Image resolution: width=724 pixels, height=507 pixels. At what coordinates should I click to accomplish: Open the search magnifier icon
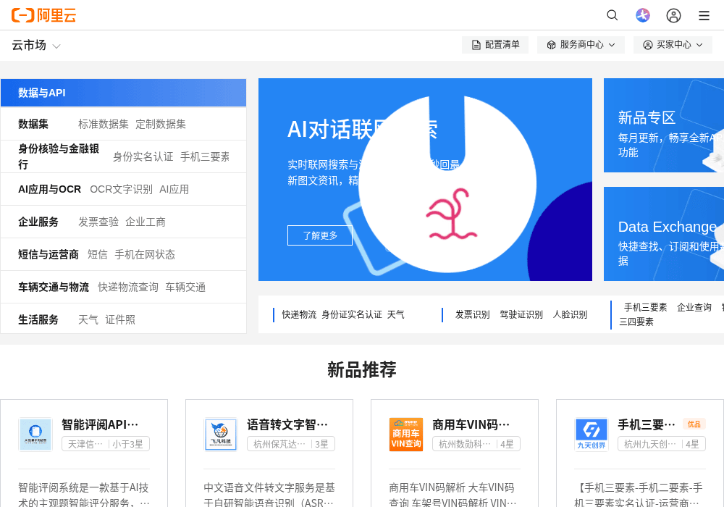click(x=613, y=15)
